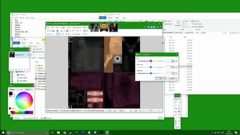Adjust the Hue slider handle
240x135 pixels.
151,61
